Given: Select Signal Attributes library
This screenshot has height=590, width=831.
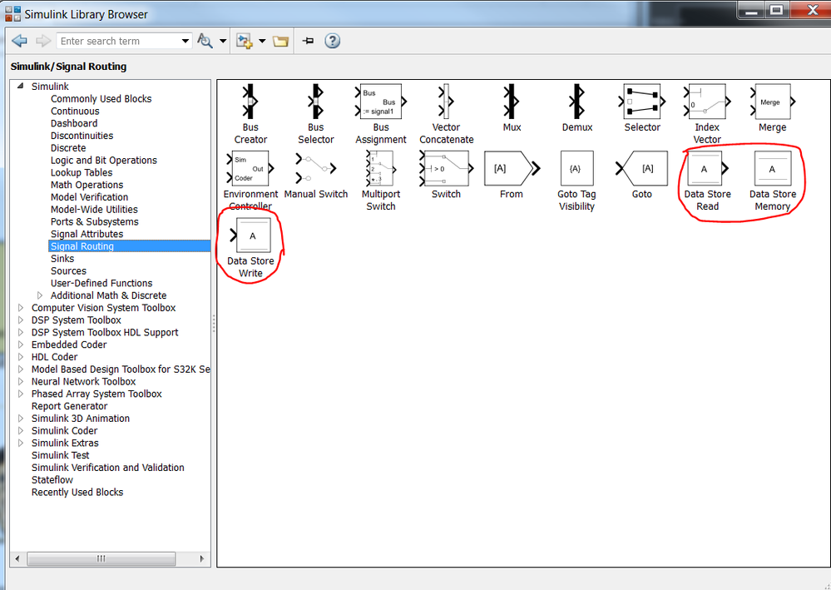Looking at the screenshot, I should pos(87,234).
